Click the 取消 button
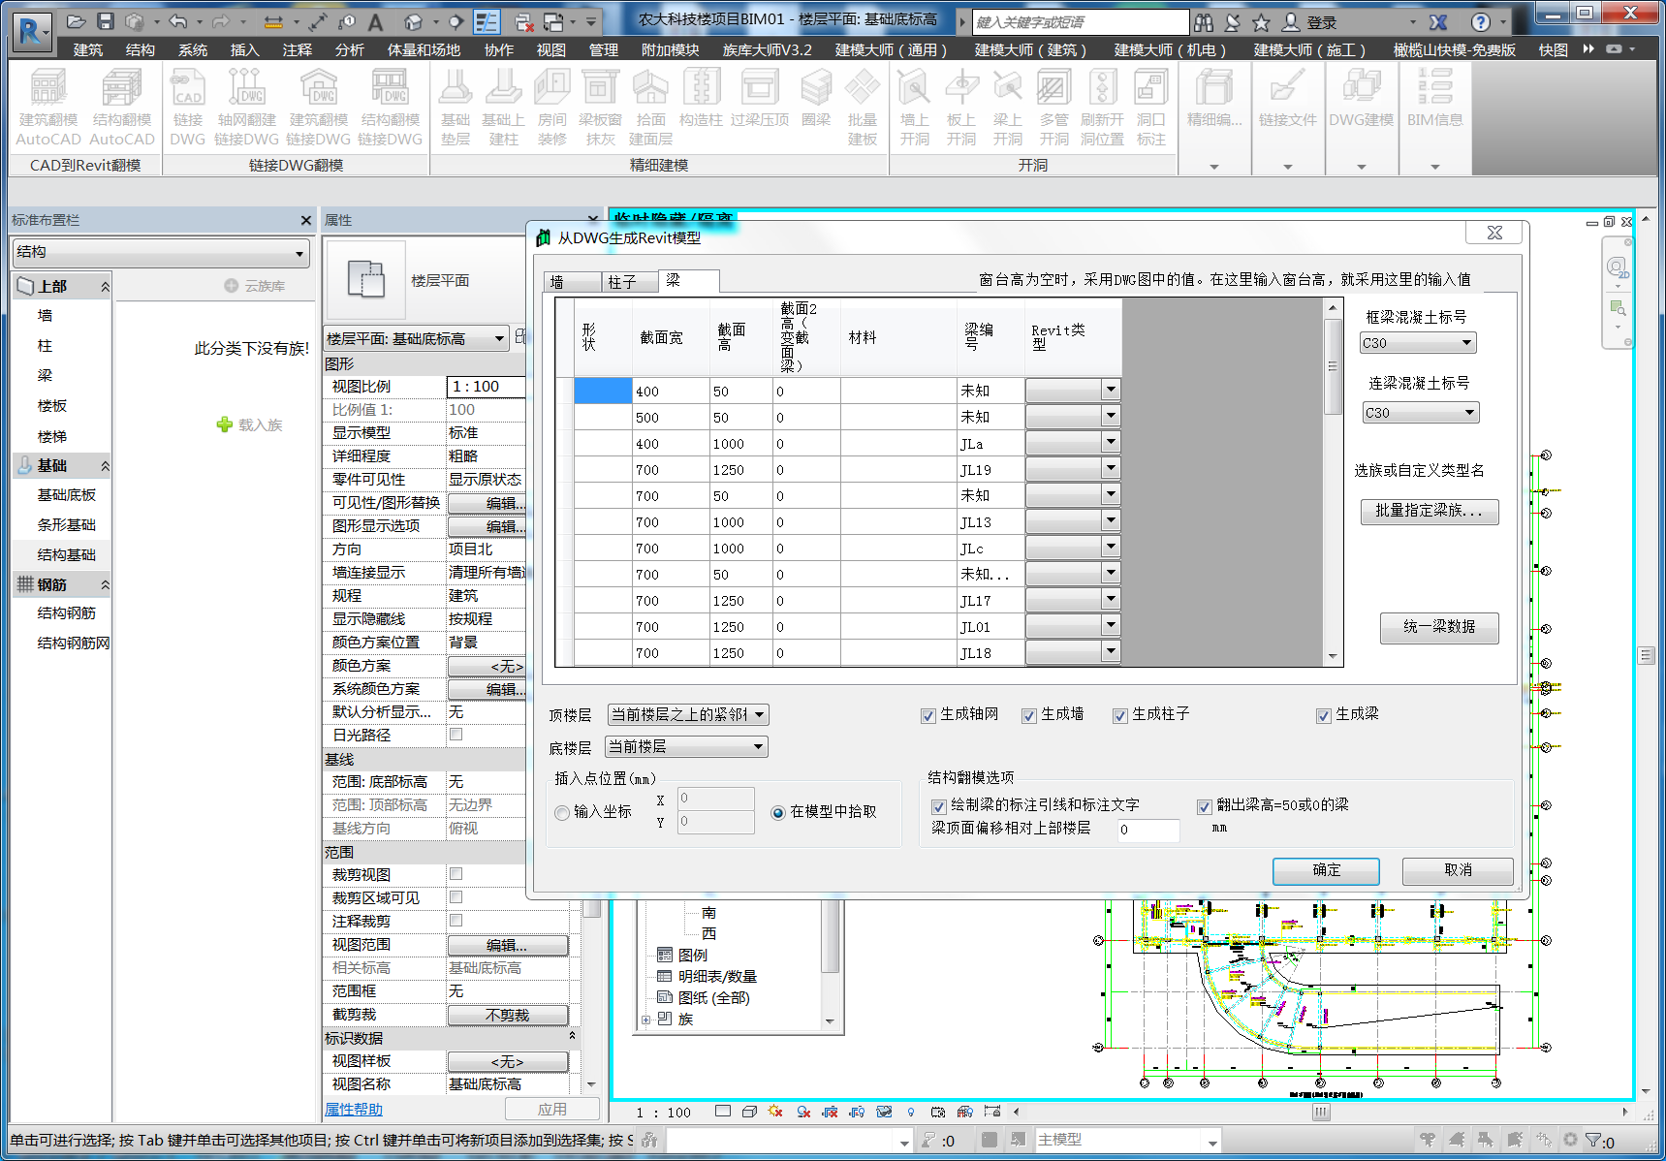 (1458, 870)
